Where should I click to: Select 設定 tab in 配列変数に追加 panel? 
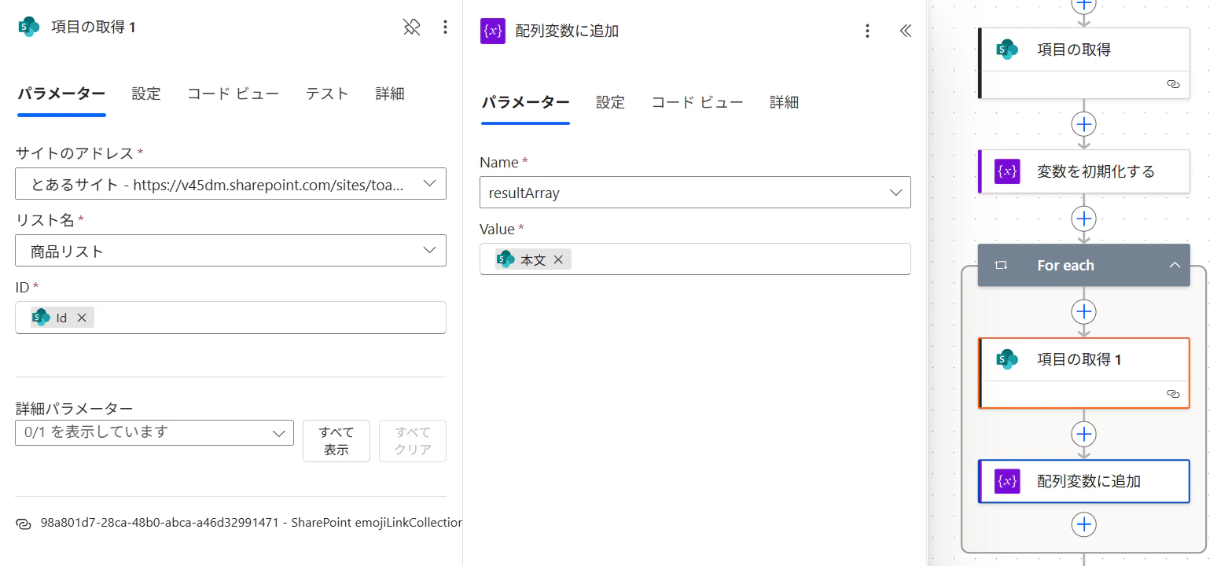click(610, 102)
